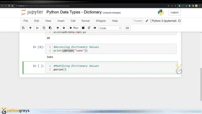
Task: Copy selected cells icon
Action: pyautogui.click(x=44, y=28)
